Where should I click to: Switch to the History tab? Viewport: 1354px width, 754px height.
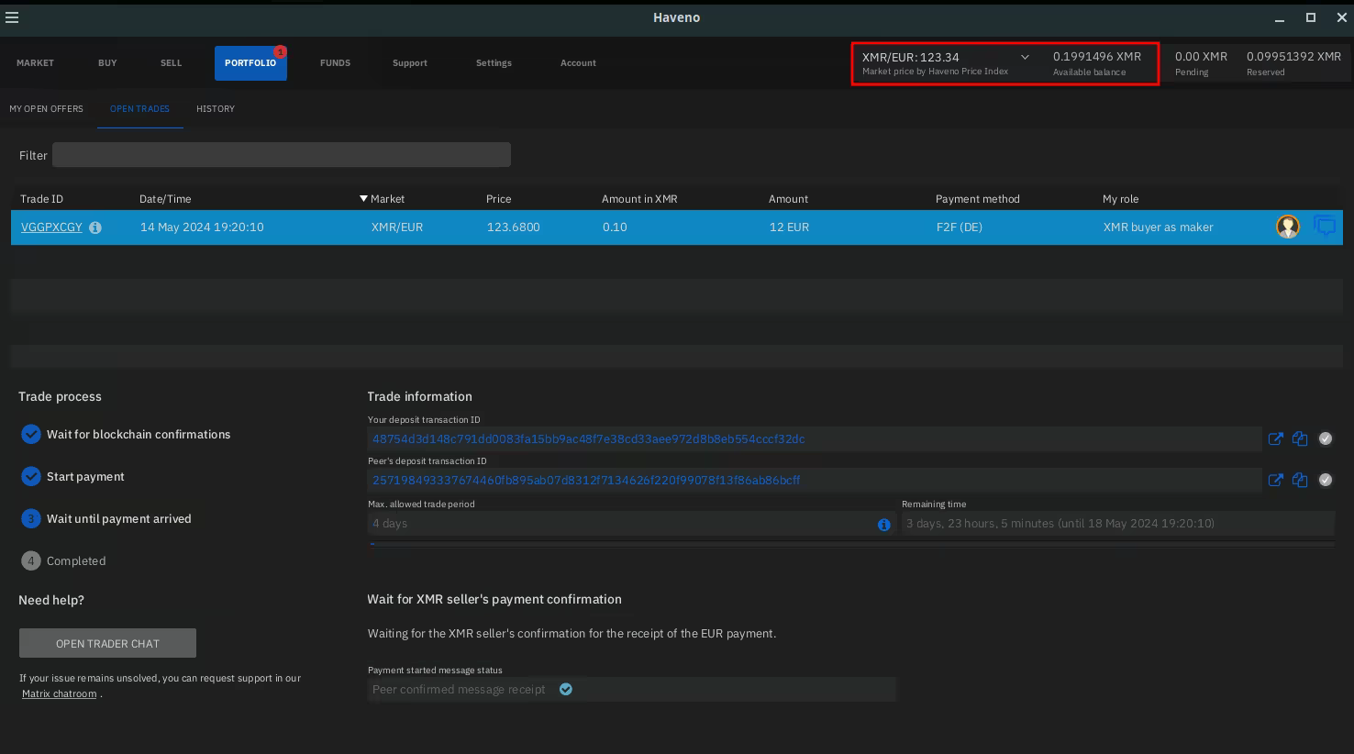[x=216, y=109]
